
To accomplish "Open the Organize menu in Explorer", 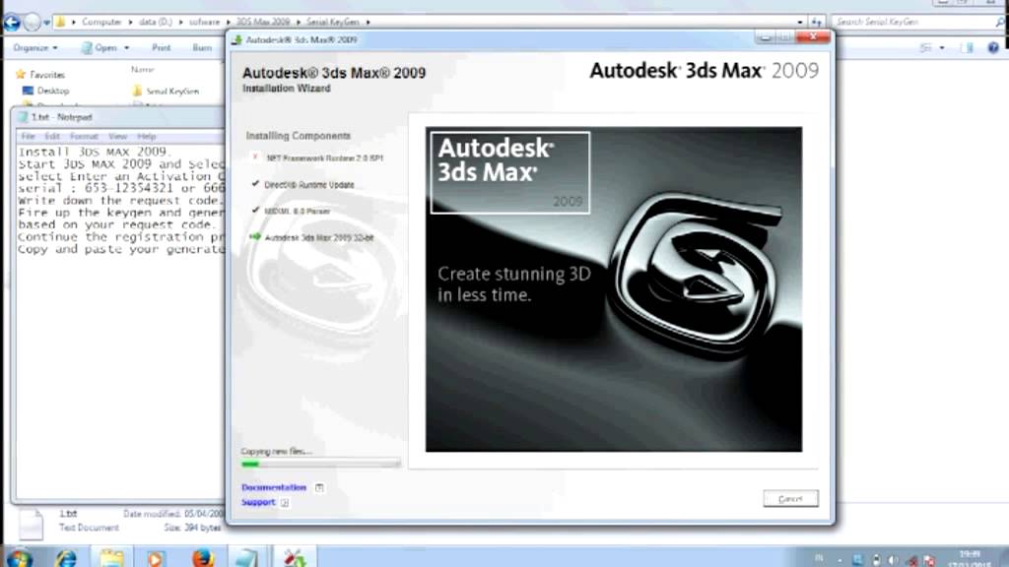I will 35,47.
